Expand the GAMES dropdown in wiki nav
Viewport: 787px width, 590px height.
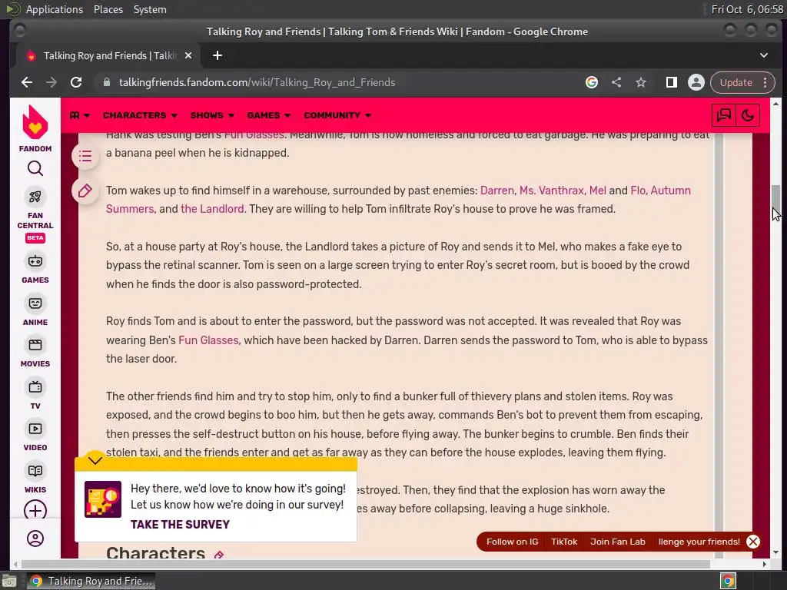coord(268,115)
